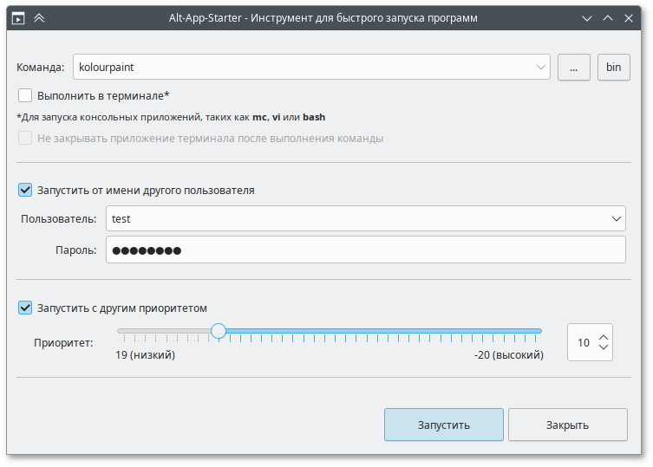Open the window menu icon in title bar
The width and height of the screenshot is (653, 467).
[17, 17]
